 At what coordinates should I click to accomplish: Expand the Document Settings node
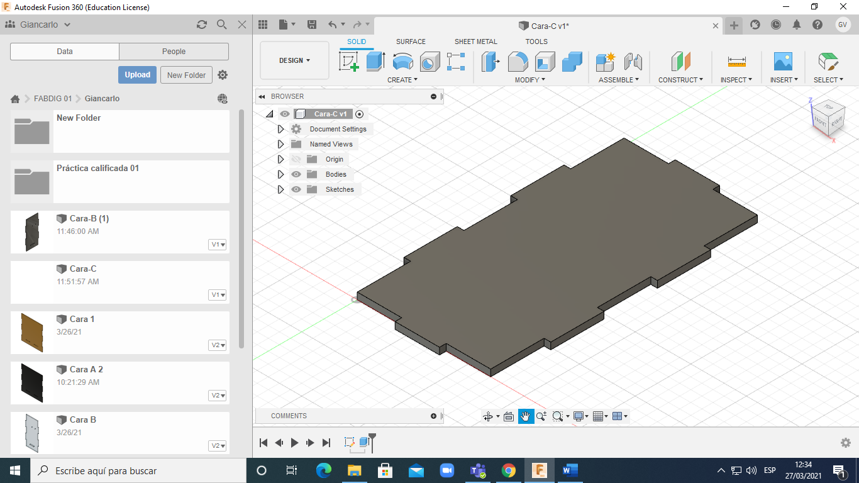[x=281, y=129]
